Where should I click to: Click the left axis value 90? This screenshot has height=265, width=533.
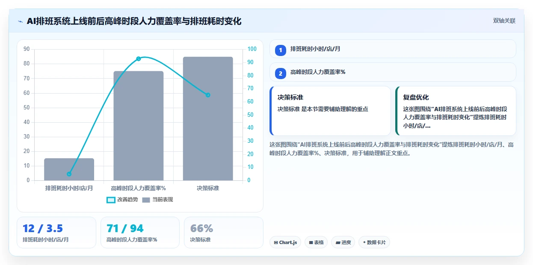[x=27, y=49]
